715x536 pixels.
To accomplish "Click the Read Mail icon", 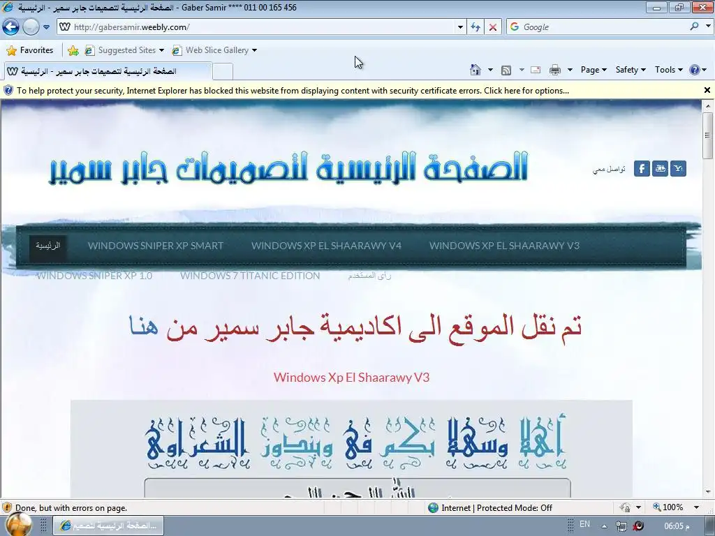I will (x=536, y=70).
